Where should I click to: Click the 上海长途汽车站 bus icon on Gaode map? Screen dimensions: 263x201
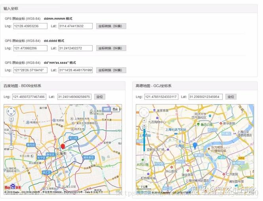click(176, 134)
